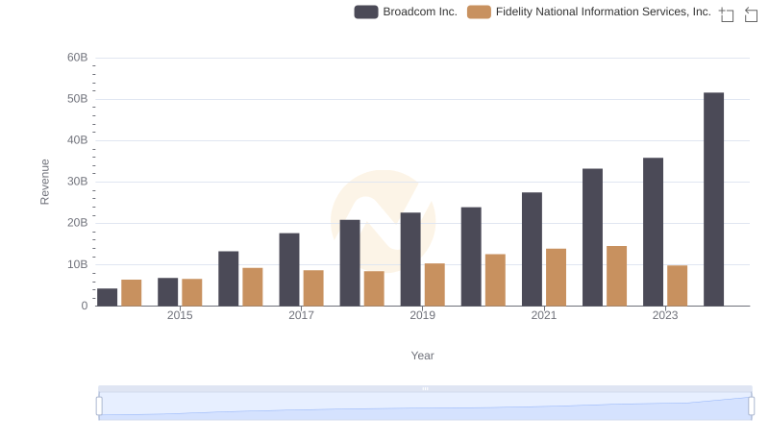Click the 10B y-axis label
Screen dimensions: 769x443
pos(78,264)
